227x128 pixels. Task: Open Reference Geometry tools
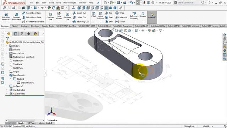(x=134, y=16)
